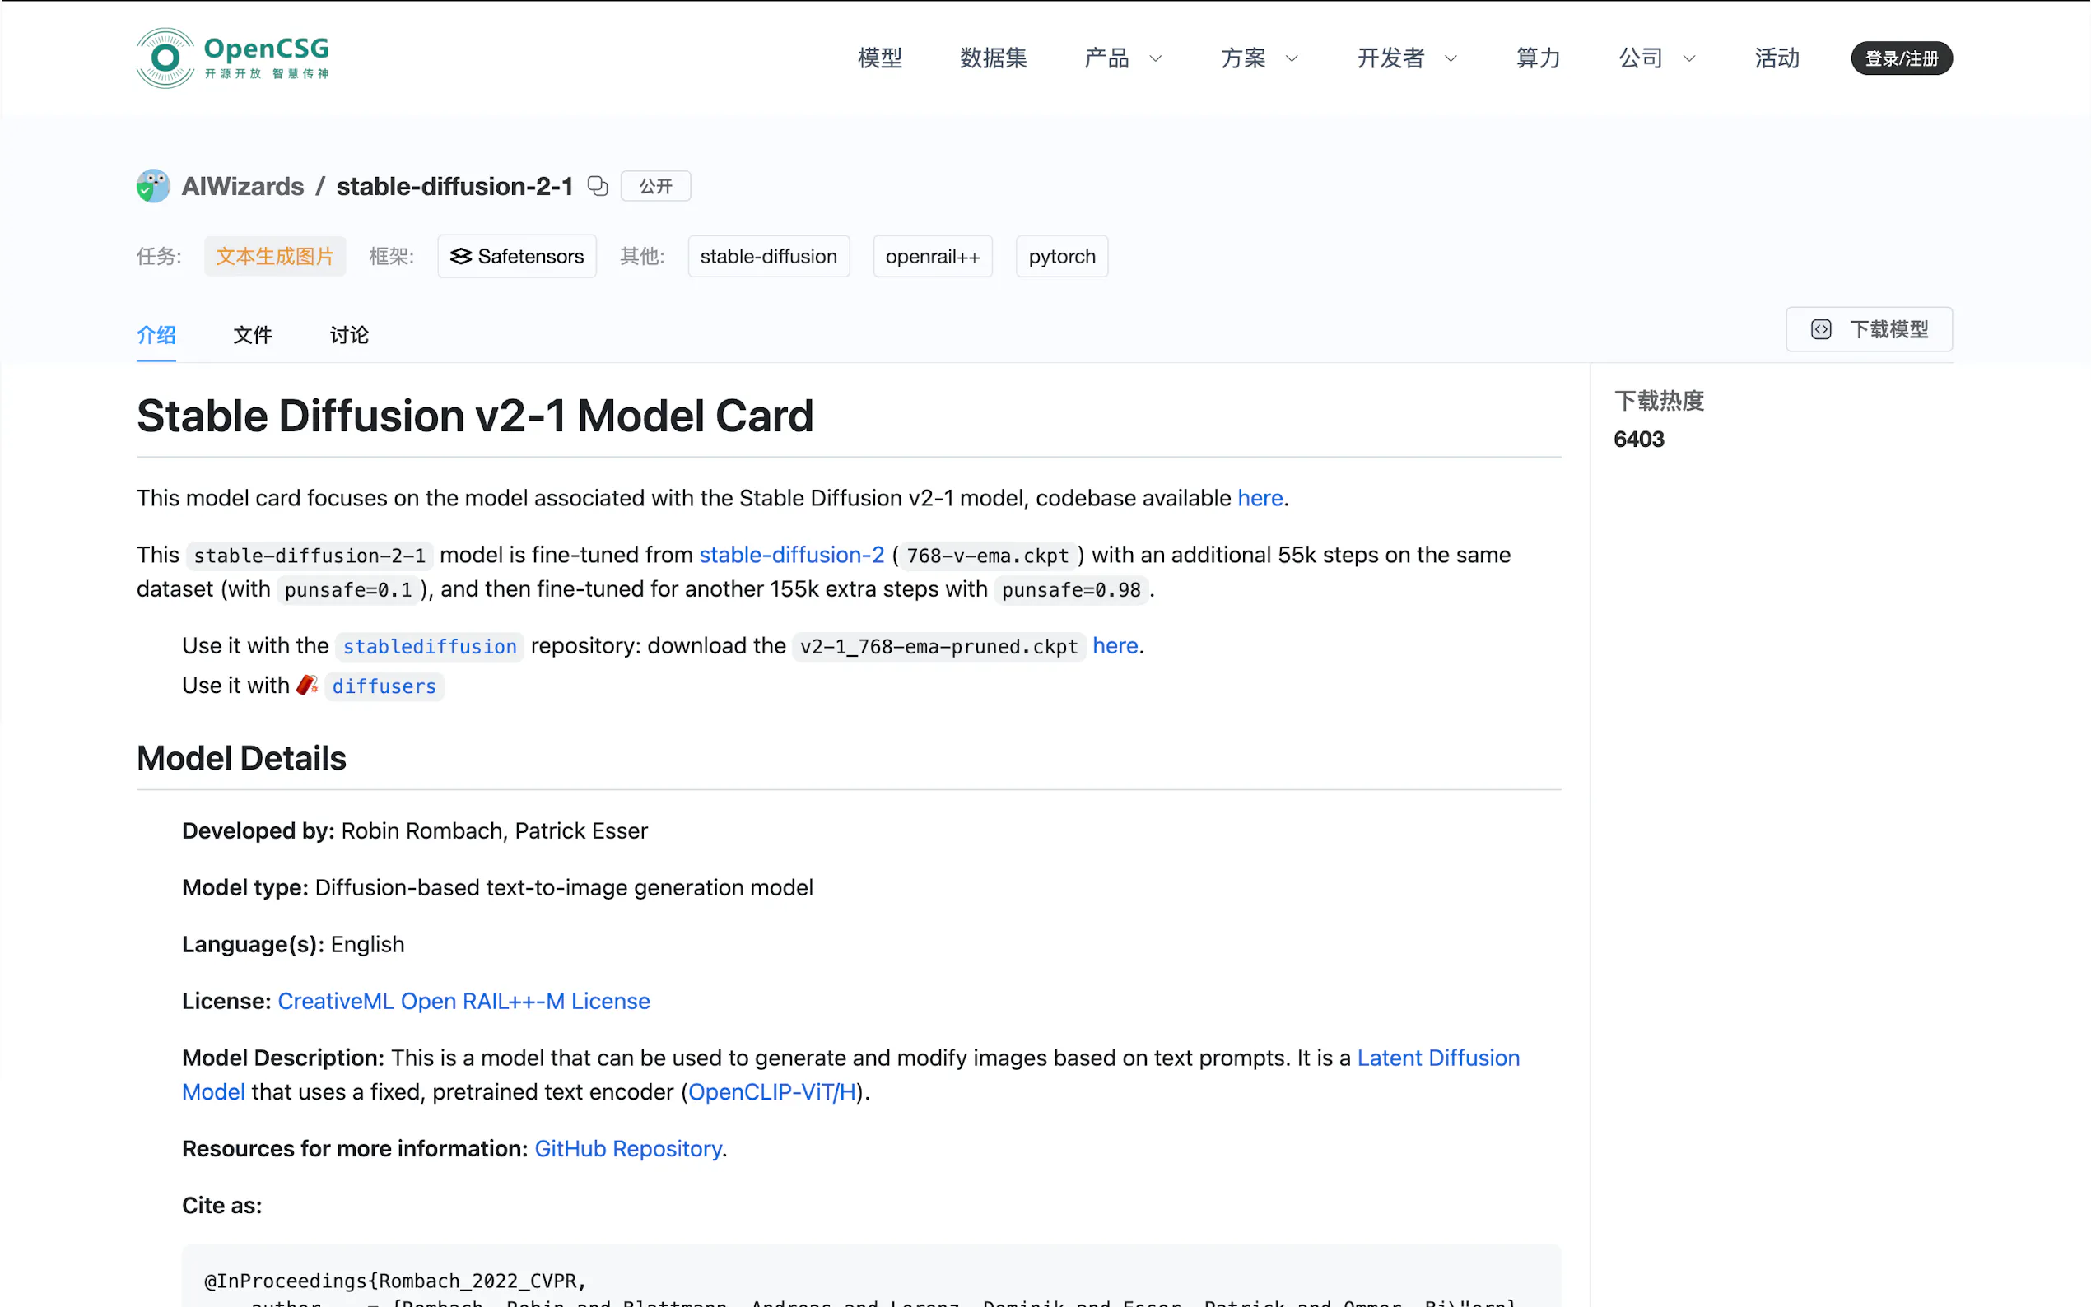Expand the 产品 dropdown chevron
Viewport: 2091px width, 1307px height.
(1155, 58)
